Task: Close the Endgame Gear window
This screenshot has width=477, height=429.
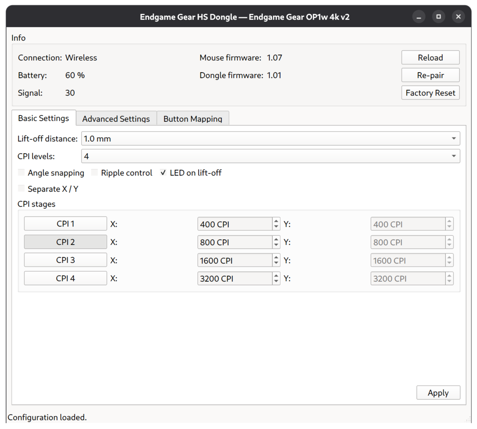Action: (x=458, y=17)
